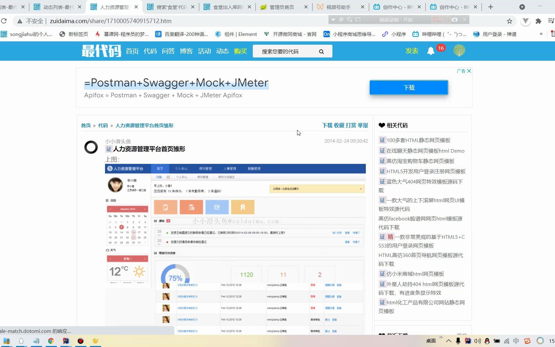
Task: Click the insecure site warning icon
Action: 20,21
